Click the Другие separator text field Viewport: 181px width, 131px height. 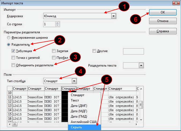[133, 51]
